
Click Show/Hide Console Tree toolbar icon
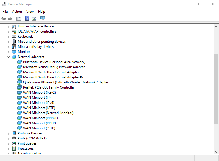point(18,18)
